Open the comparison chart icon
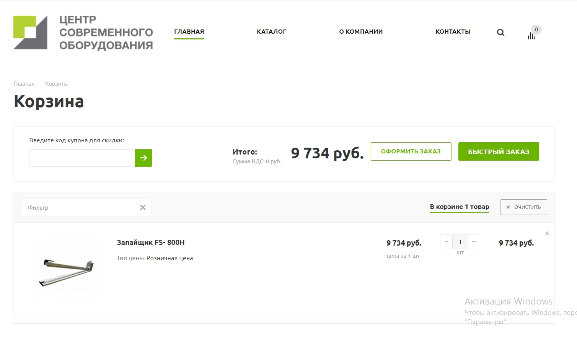This screenshot has width=577, height=342. pyautogui.click(x=531, y=36)
